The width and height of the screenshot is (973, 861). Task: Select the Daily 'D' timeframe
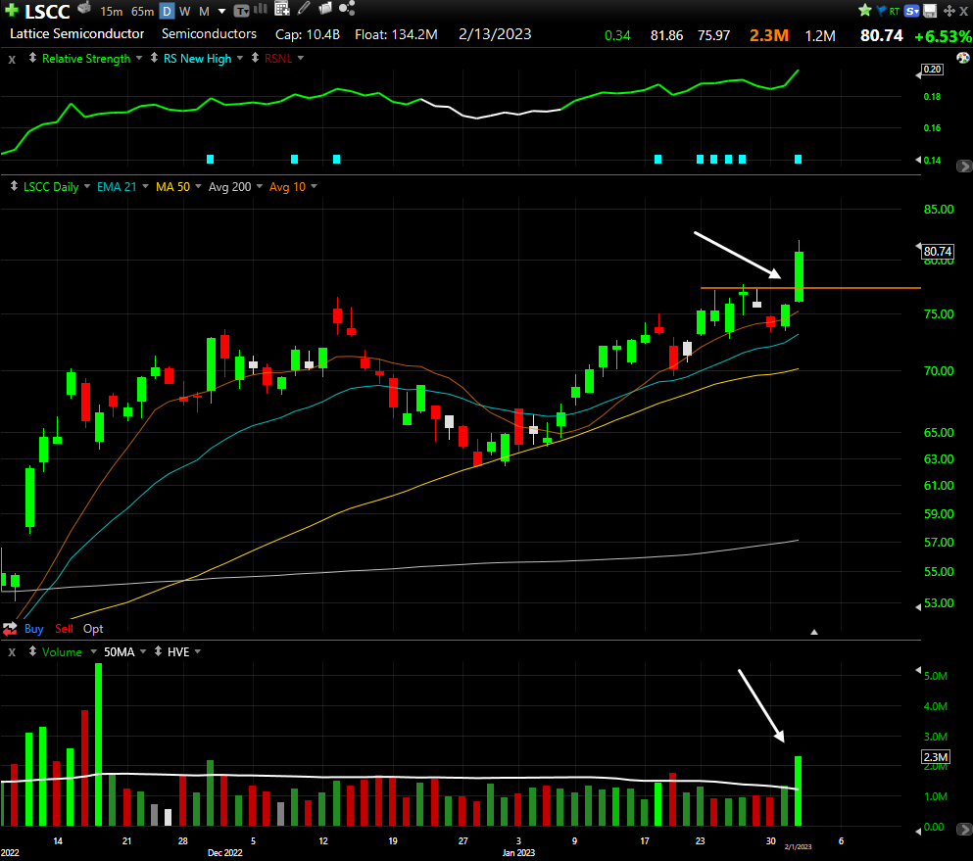coord(167,11)
